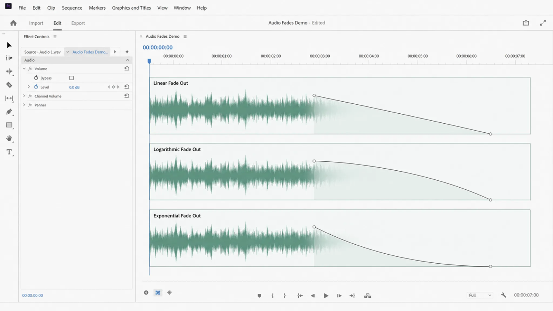The width and height of the screenshot is (553, 311).
Task: Select the Slip tool
Action: [x=9, y=98]
